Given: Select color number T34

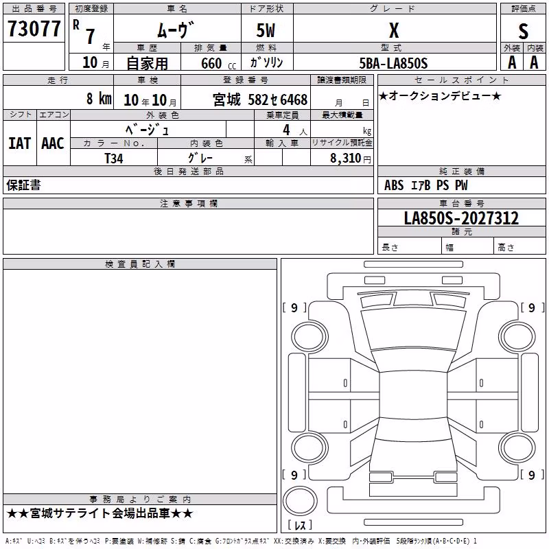Looking at the screenshot, I should 114,159.
